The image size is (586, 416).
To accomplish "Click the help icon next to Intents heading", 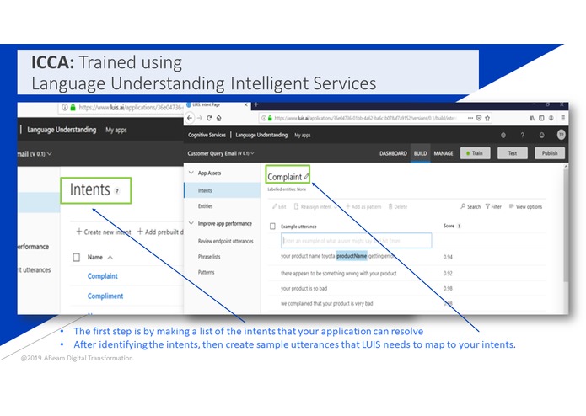I will (x=117, y=191).
